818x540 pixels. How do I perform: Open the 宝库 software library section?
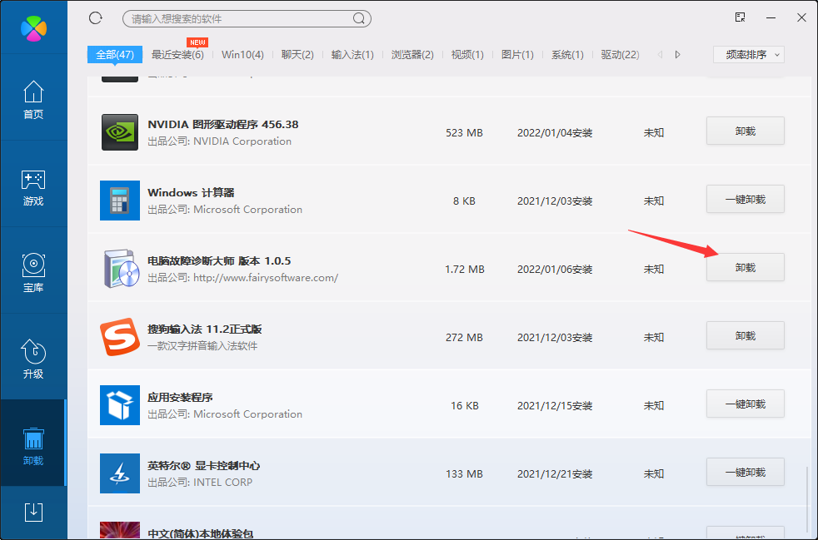[33, 273]
